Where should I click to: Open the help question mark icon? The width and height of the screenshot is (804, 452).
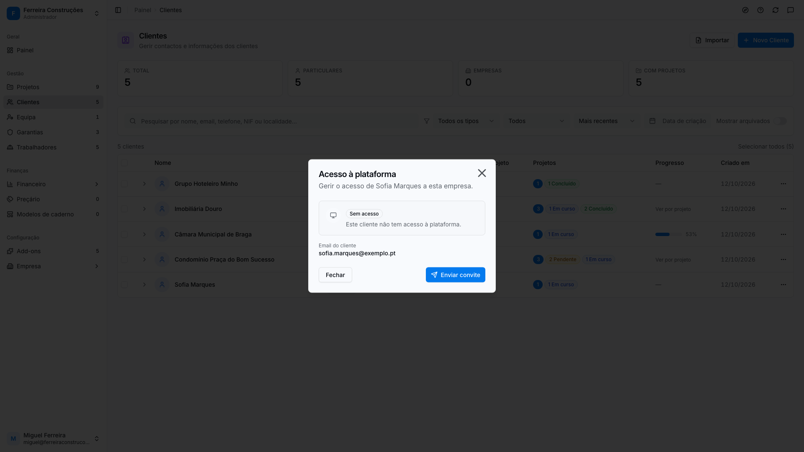pos(760,10)
